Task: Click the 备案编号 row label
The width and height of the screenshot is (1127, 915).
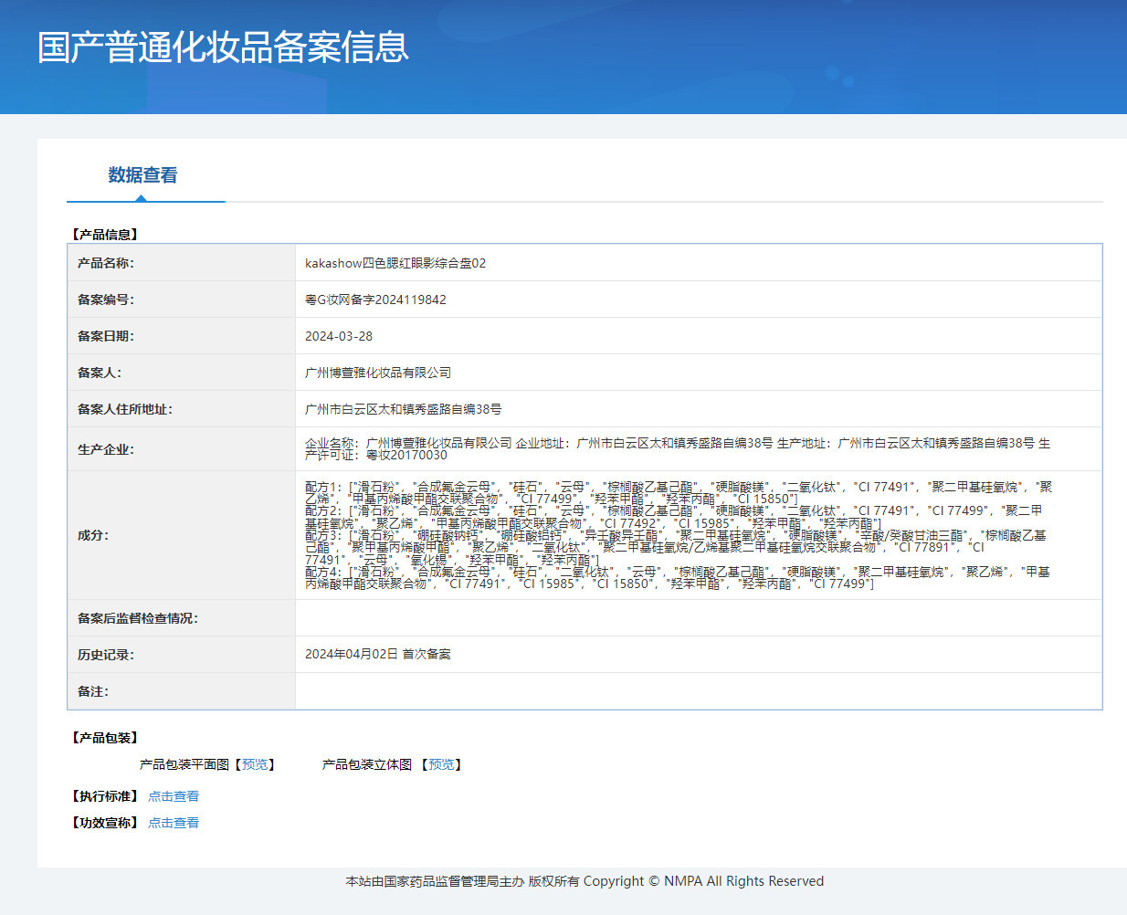Action: coord(106,300)
